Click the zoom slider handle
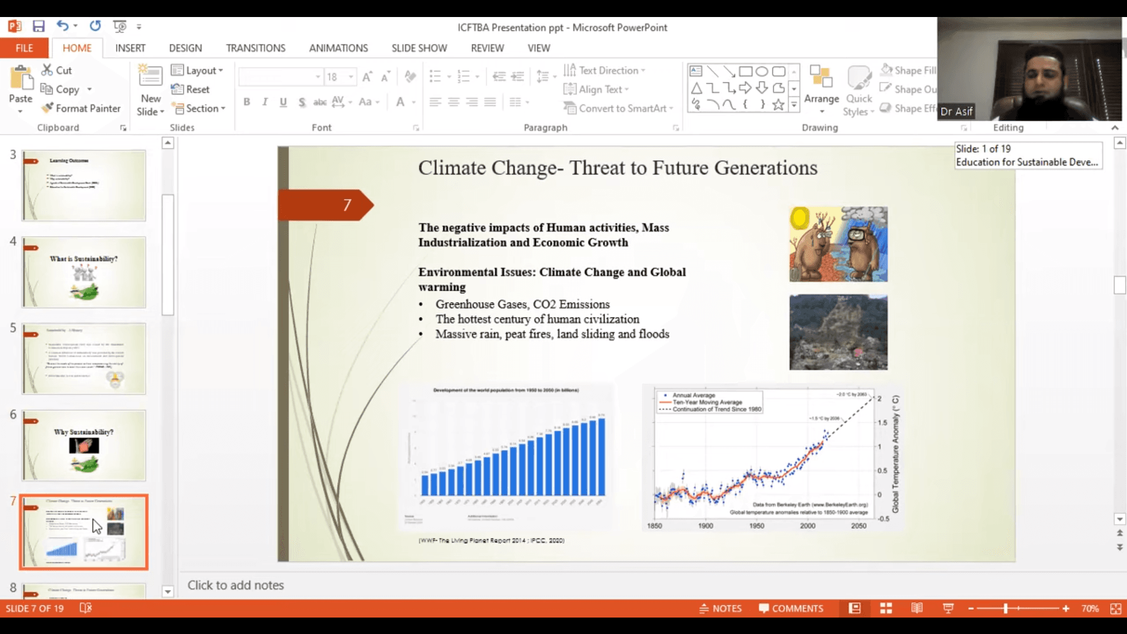The height and width of the screenshot is (634, 1127). 1005,608
